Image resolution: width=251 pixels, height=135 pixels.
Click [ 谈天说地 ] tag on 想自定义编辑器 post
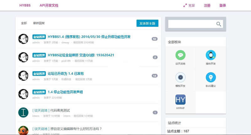(41, 129)
